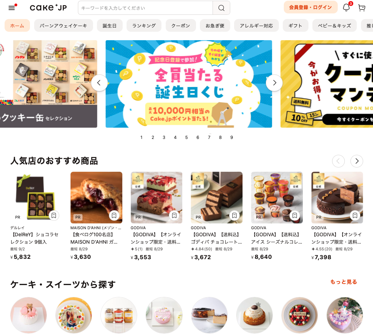Screen dimensions: 373x335
Task: Choose the photo cake category circle
Action: pyautogui.click(x=73, y=315)
